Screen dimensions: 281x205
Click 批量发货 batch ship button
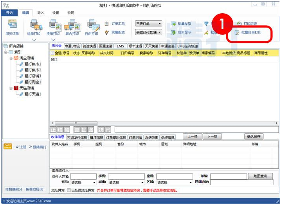coord(181,23)
